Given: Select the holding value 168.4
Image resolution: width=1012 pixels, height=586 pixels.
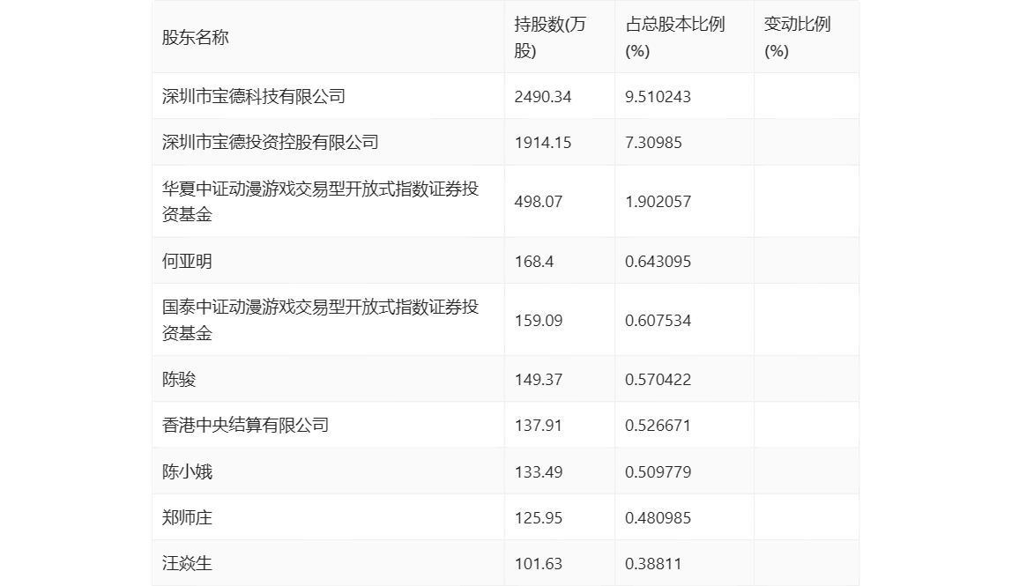Looking at the screenshot, I should tap(533, 262).
